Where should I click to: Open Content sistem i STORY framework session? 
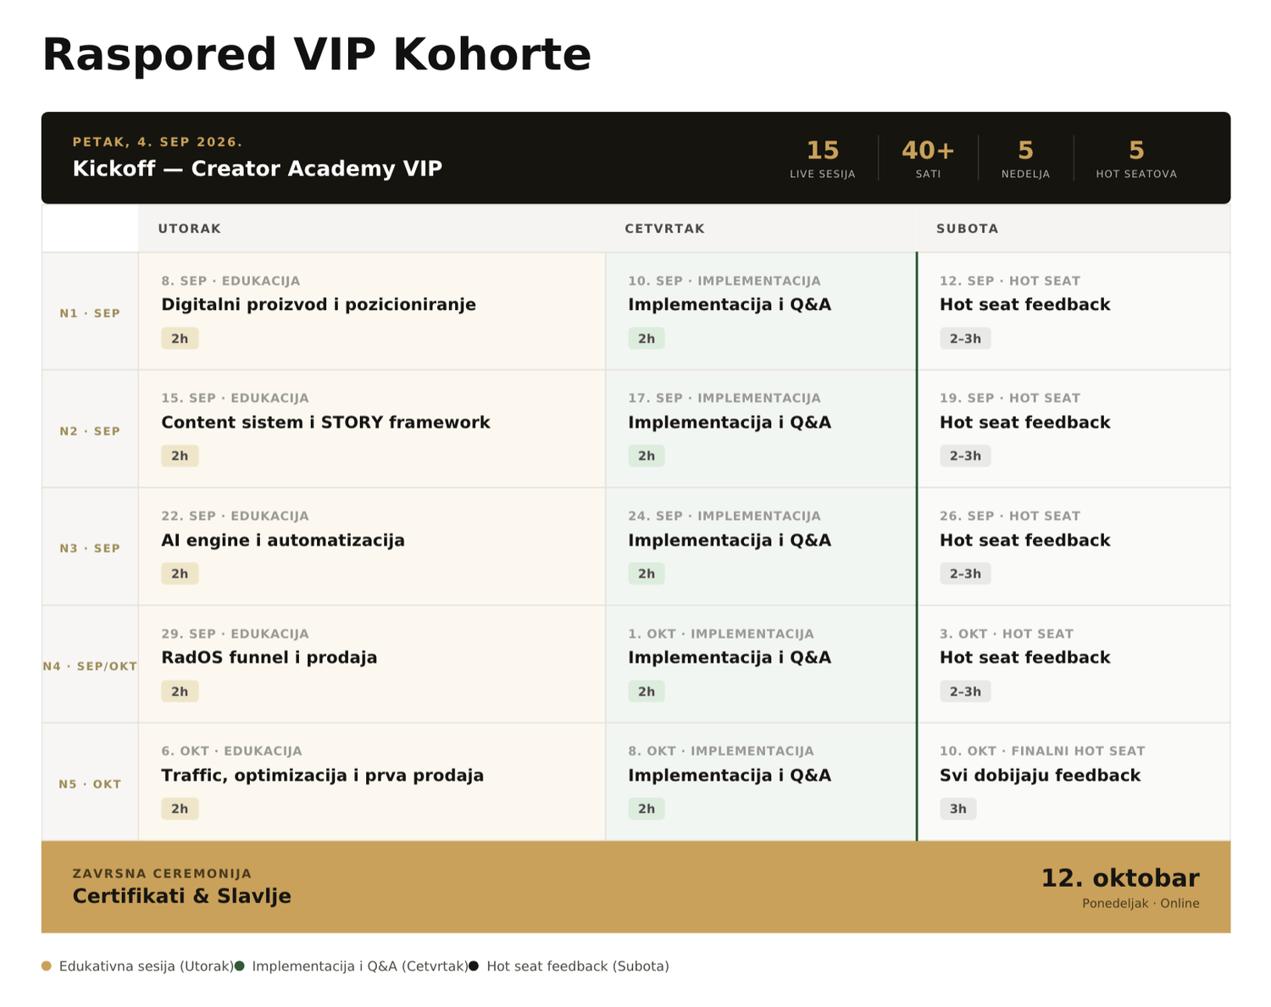coord(372,429)
